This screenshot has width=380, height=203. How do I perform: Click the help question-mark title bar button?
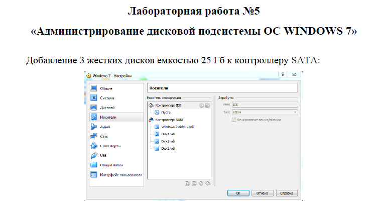[x=283, y=74]
